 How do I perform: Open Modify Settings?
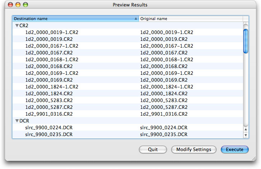pyautogui.click(x=194, y=149)
